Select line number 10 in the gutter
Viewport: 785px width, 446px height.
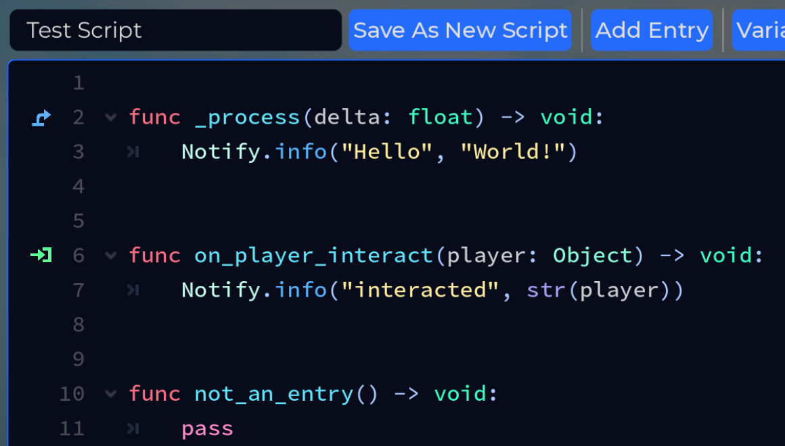(72, 394)
